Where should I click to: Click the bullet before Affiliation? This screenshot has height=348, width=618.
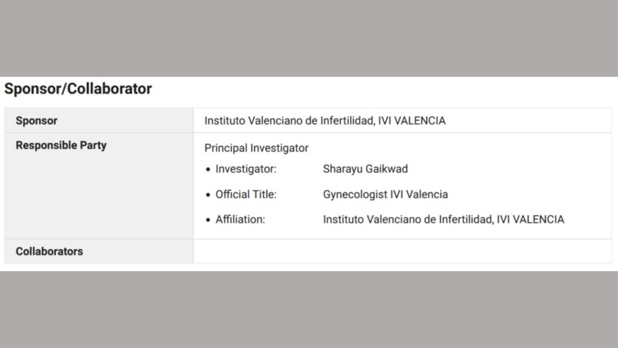tap(208, 220)
